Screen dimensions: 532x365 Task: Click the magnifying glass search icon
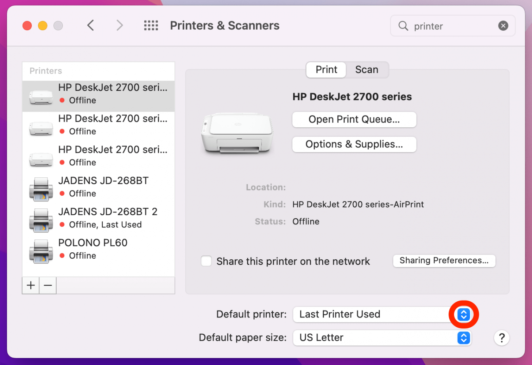pyautogui.click(x=403, y=26)
